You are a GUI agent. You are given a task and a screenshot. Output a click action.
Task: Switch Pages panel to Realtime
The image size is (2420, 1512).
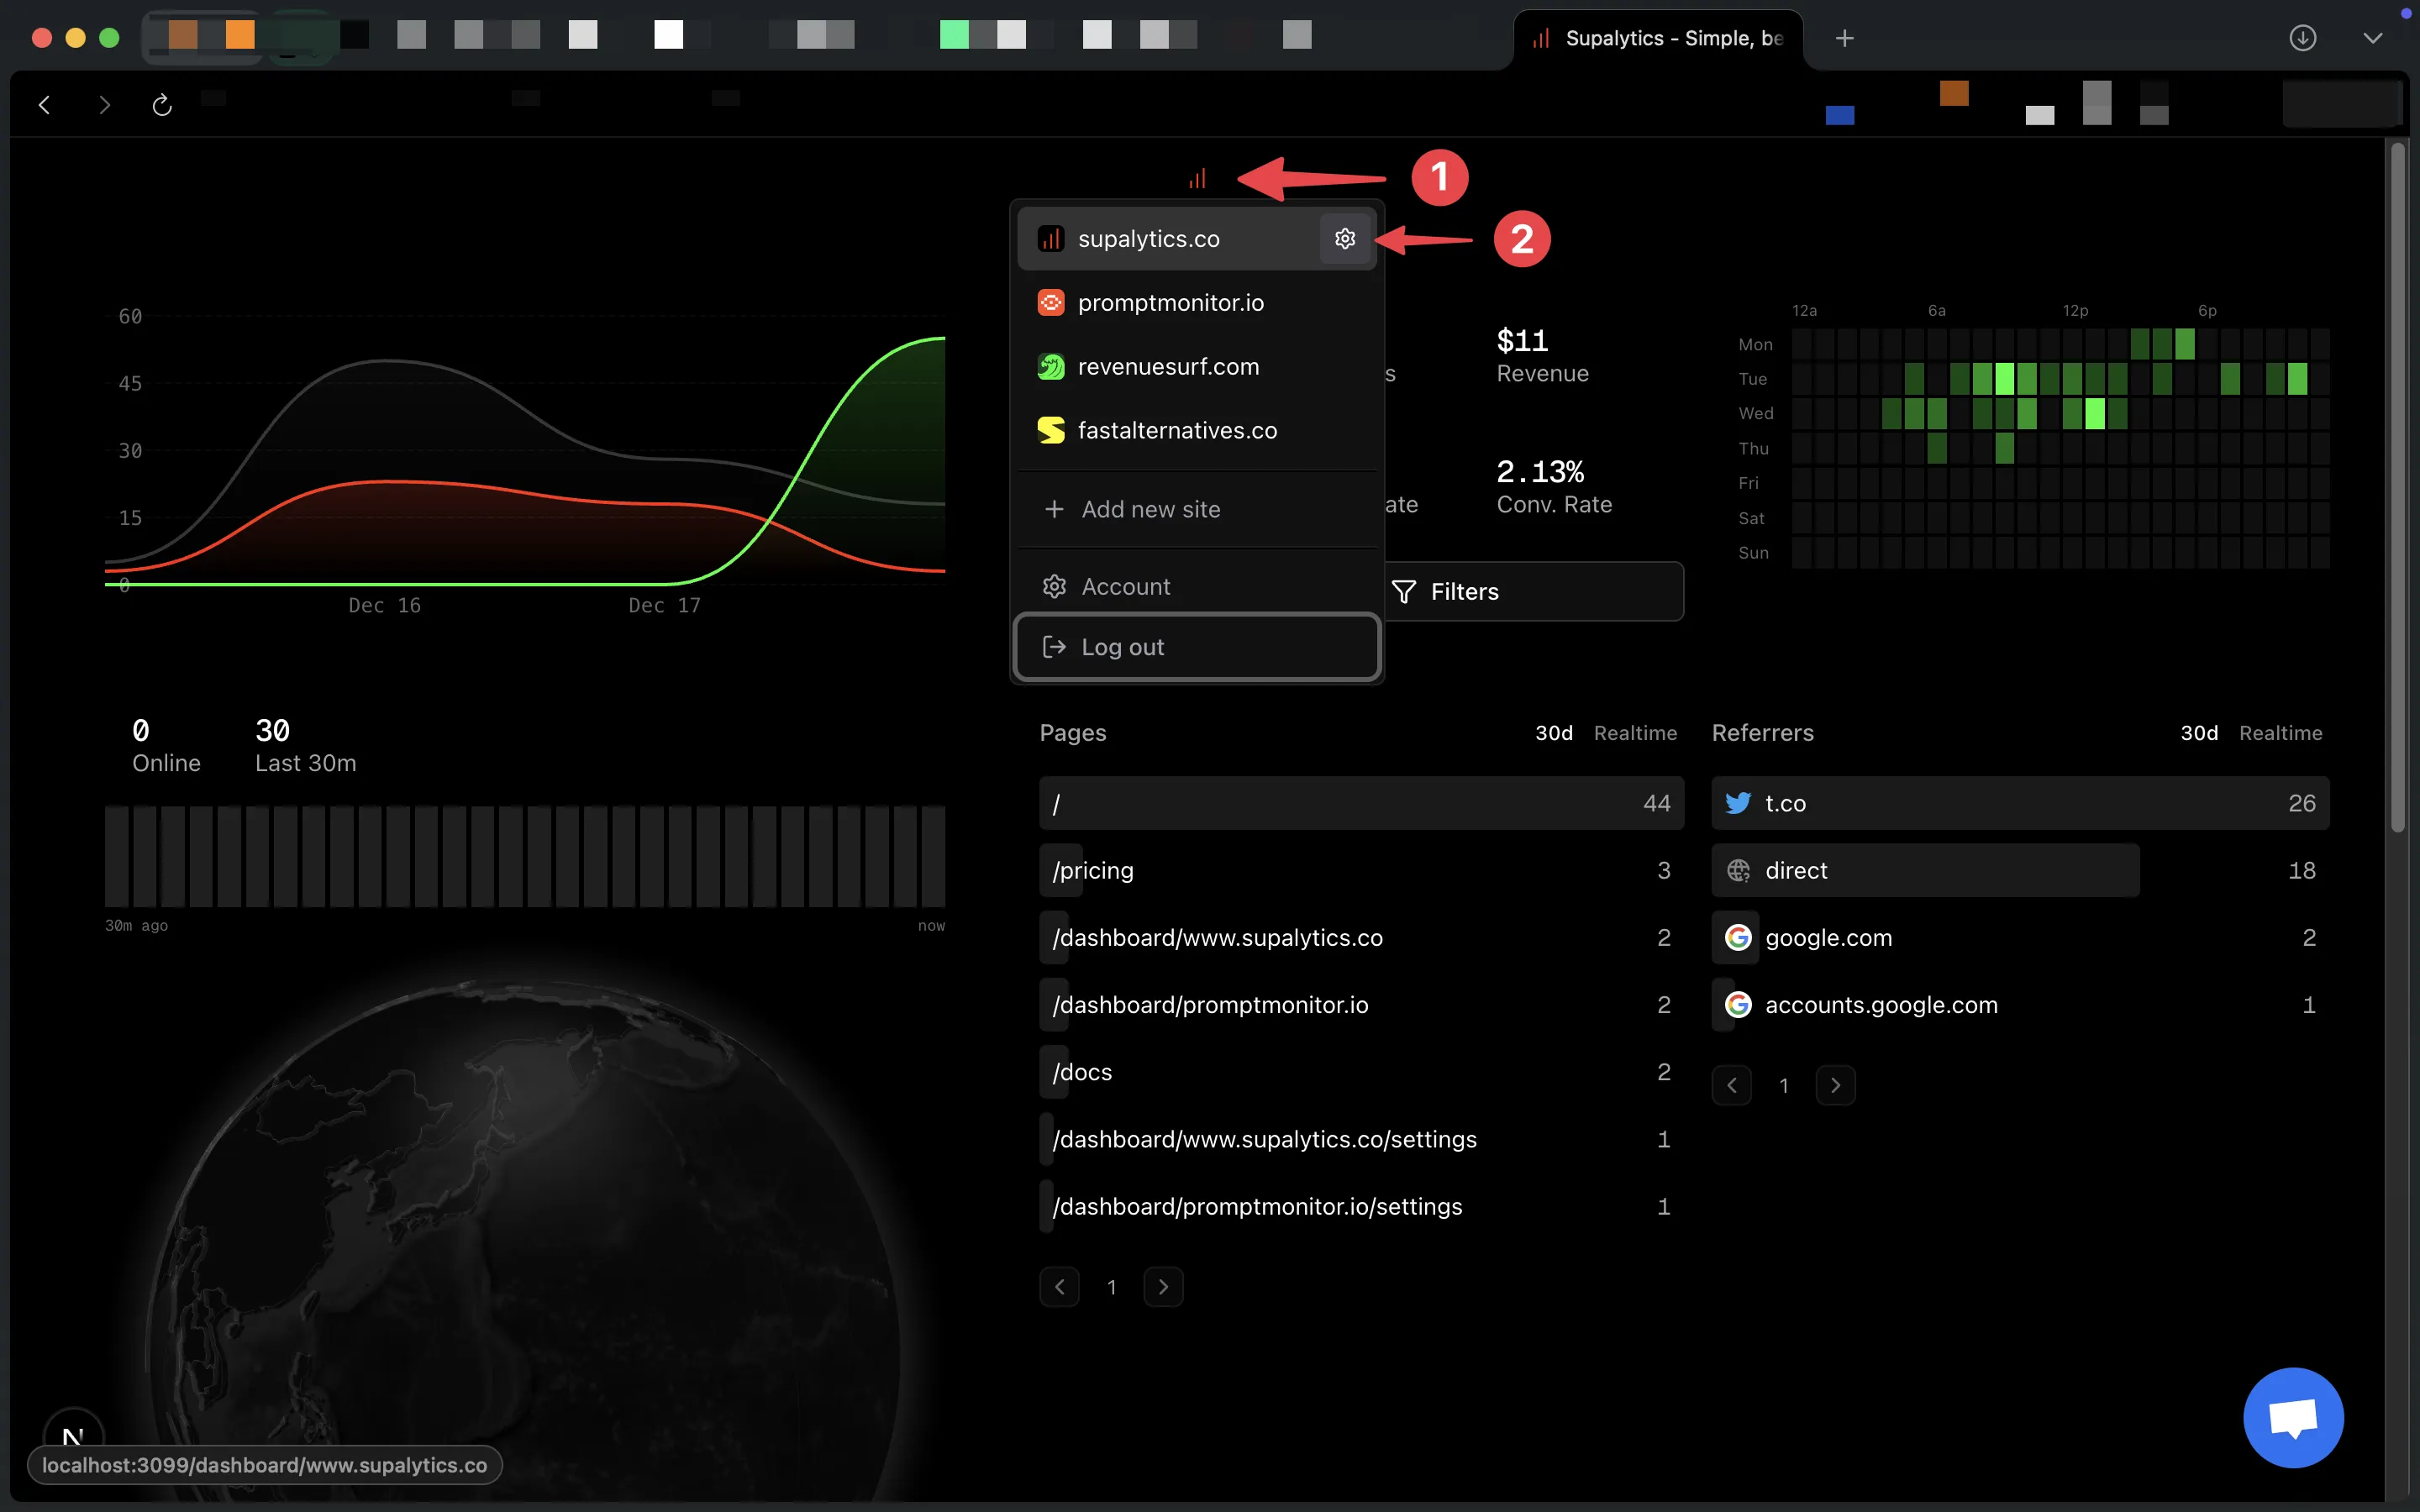tap(1634, 733)
